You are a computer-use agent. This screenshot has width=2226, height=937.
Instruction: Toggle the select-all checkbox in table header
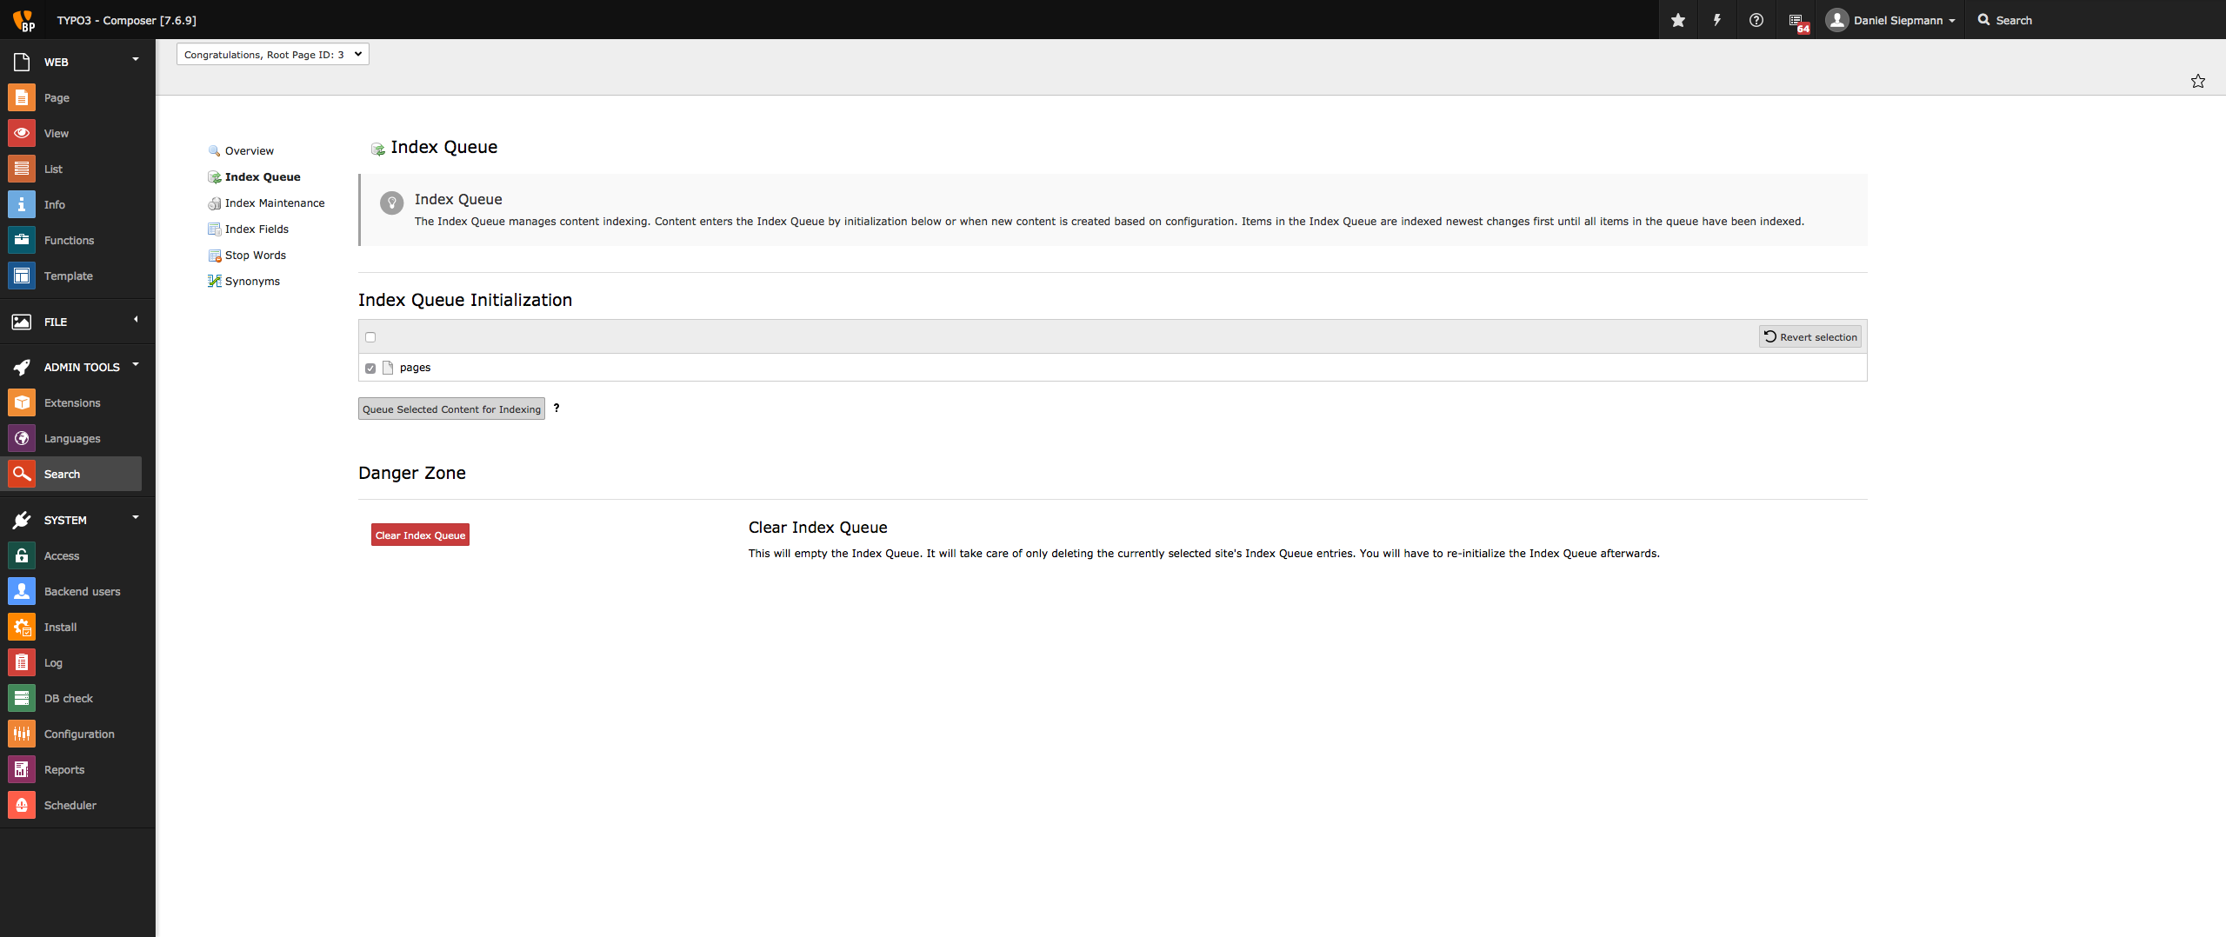click(x=370, y=337)
